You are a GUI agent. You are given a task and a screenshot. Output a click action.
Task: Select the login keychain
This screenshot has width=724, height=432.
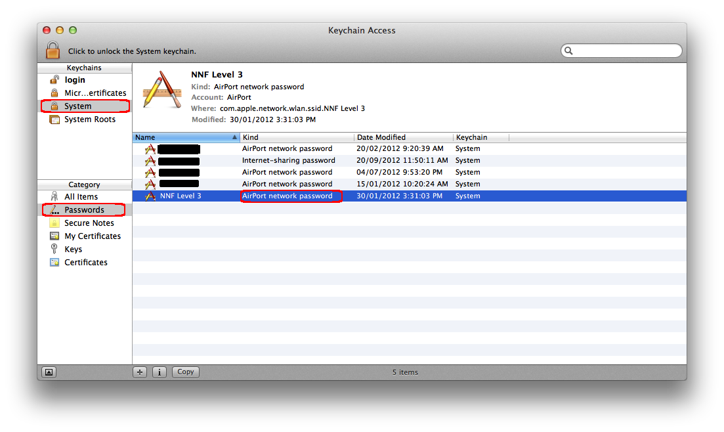tap(85, 80)
